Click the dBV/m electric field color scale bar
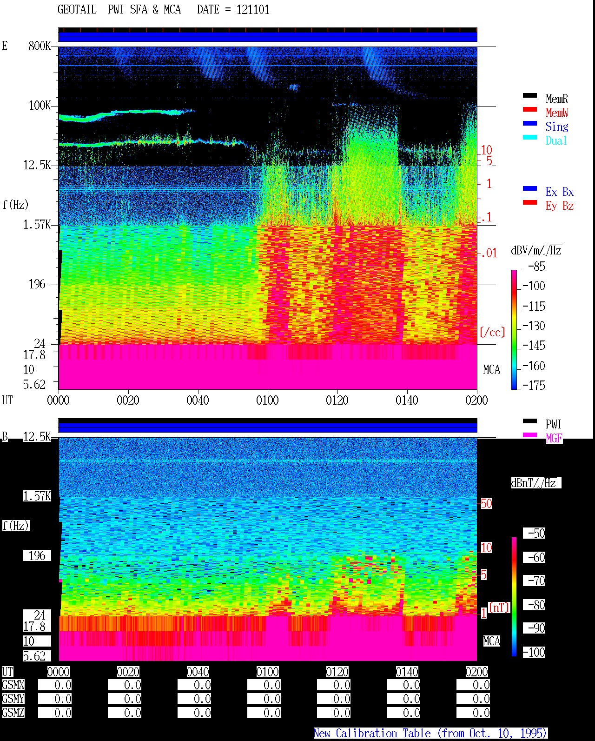 click(514, 329)
